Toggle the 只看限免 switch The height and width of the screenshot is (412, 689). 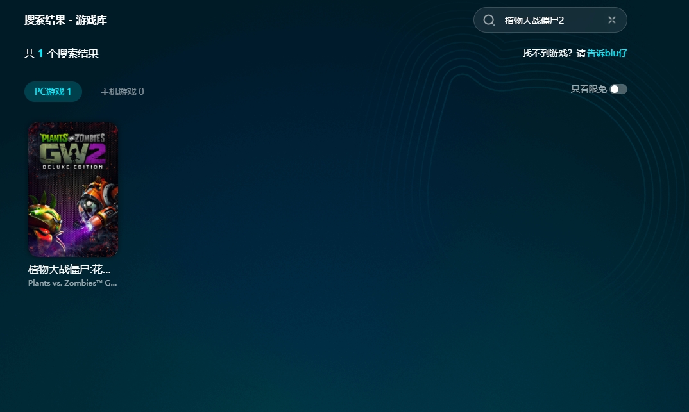(618, 89)
